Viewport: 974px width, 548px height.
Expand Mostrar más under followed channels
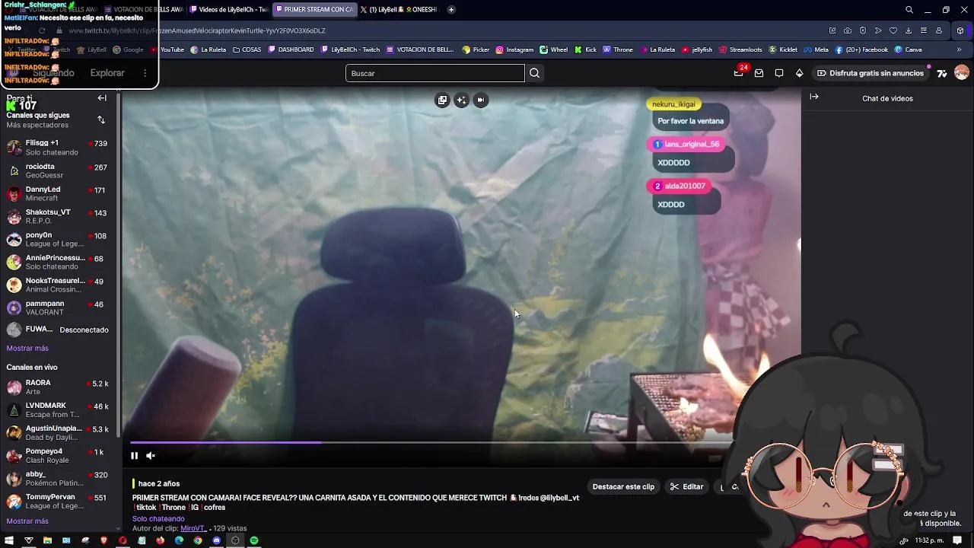[x=27, y=348]
